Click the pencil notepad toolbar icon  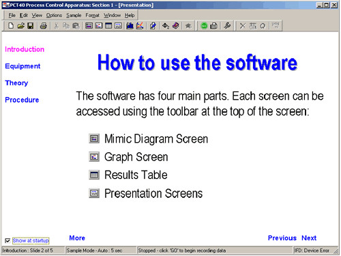click(x=153, y=26)
